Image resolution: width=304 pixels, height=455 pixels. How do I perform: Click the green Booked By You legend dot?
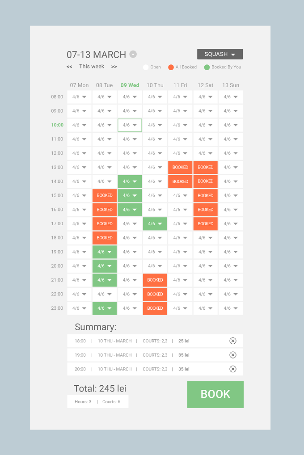(207, 67)
